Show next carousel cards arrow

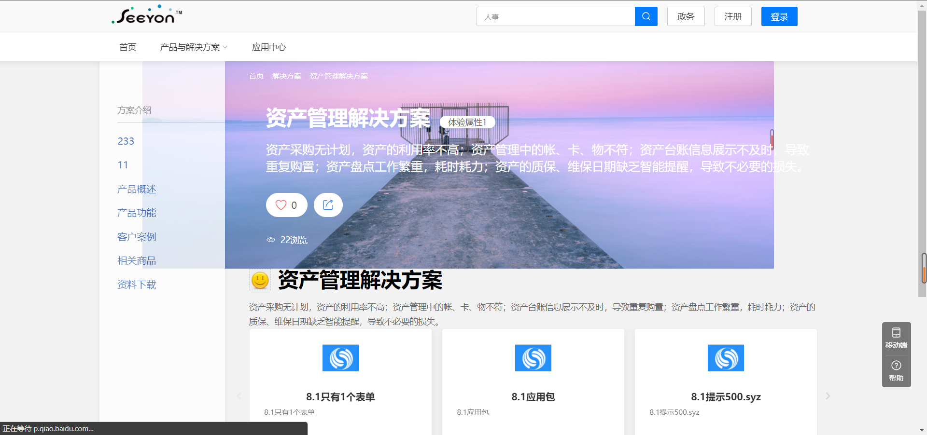(x=828, y=396)
